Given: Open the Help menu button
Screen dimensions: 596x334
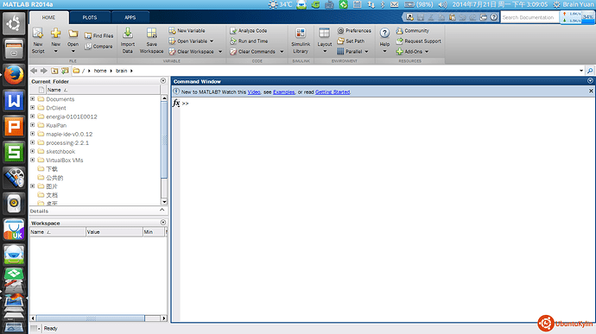Looking at the screenshot, I should point(384,41).
